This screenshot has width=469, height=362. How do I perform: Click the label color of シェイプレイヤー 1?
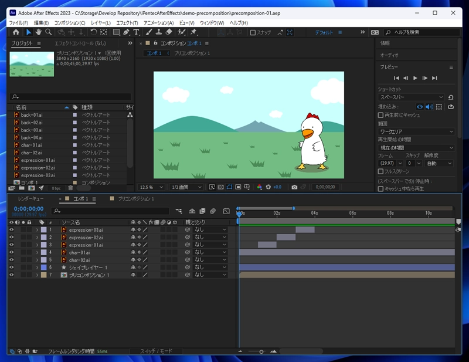pyautogui.click(x=43, y=268)
